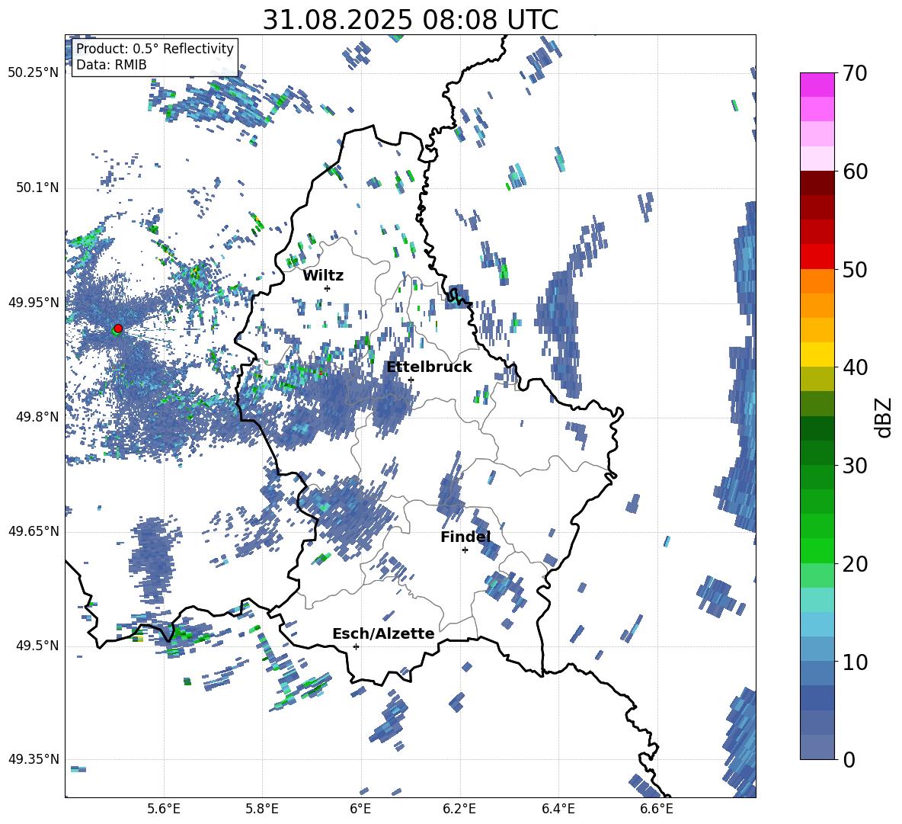Click the 50.1°N latitude label
The image size is (902, 824).
click(x=37, y=188)
